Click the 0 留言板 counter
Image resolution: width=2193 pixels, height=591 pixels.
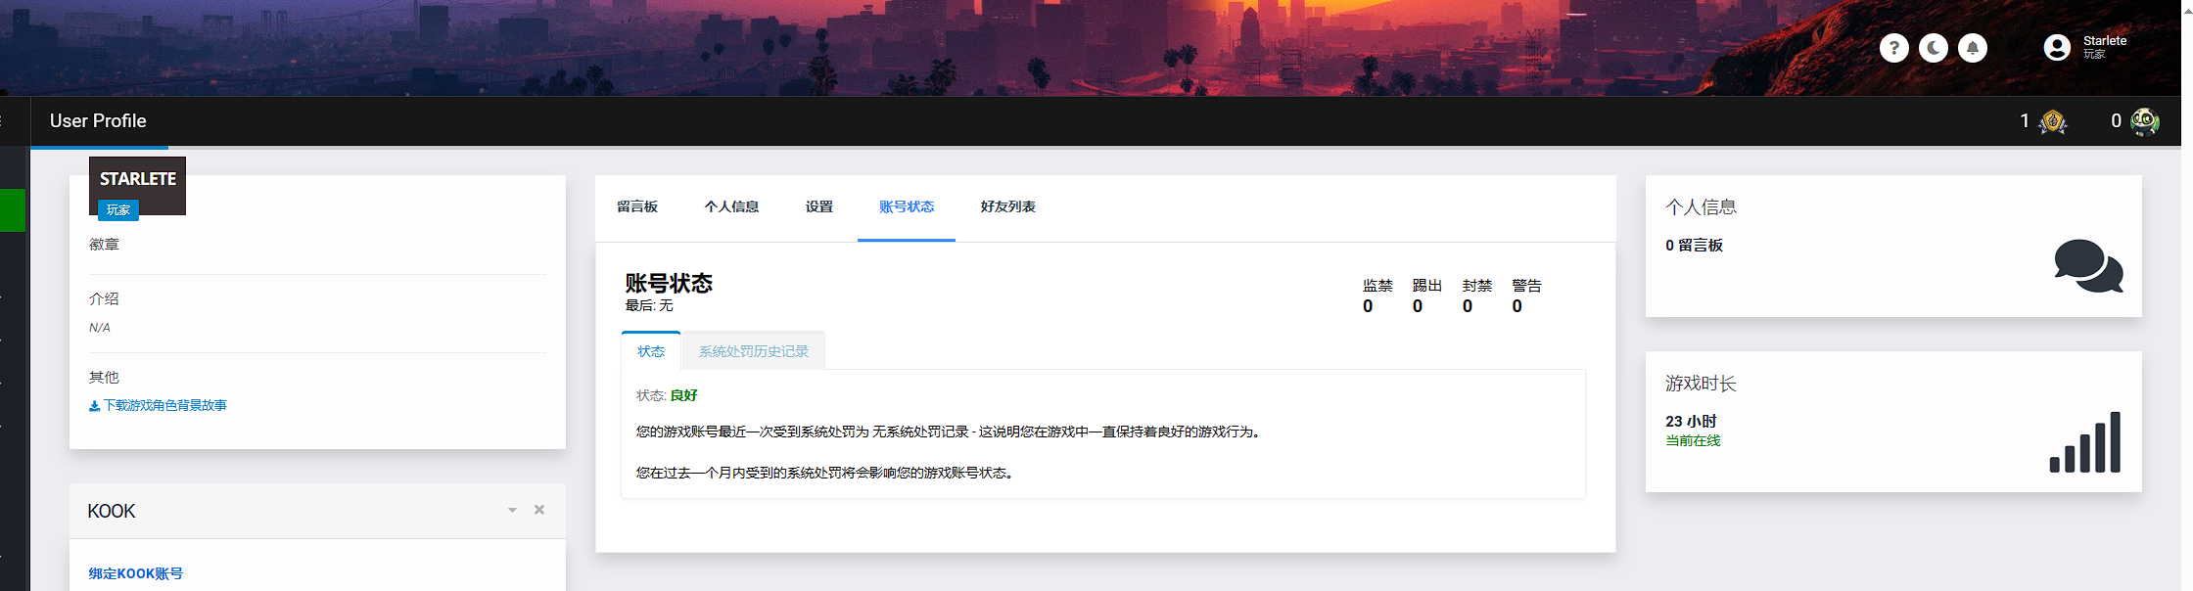[1694, 246]
